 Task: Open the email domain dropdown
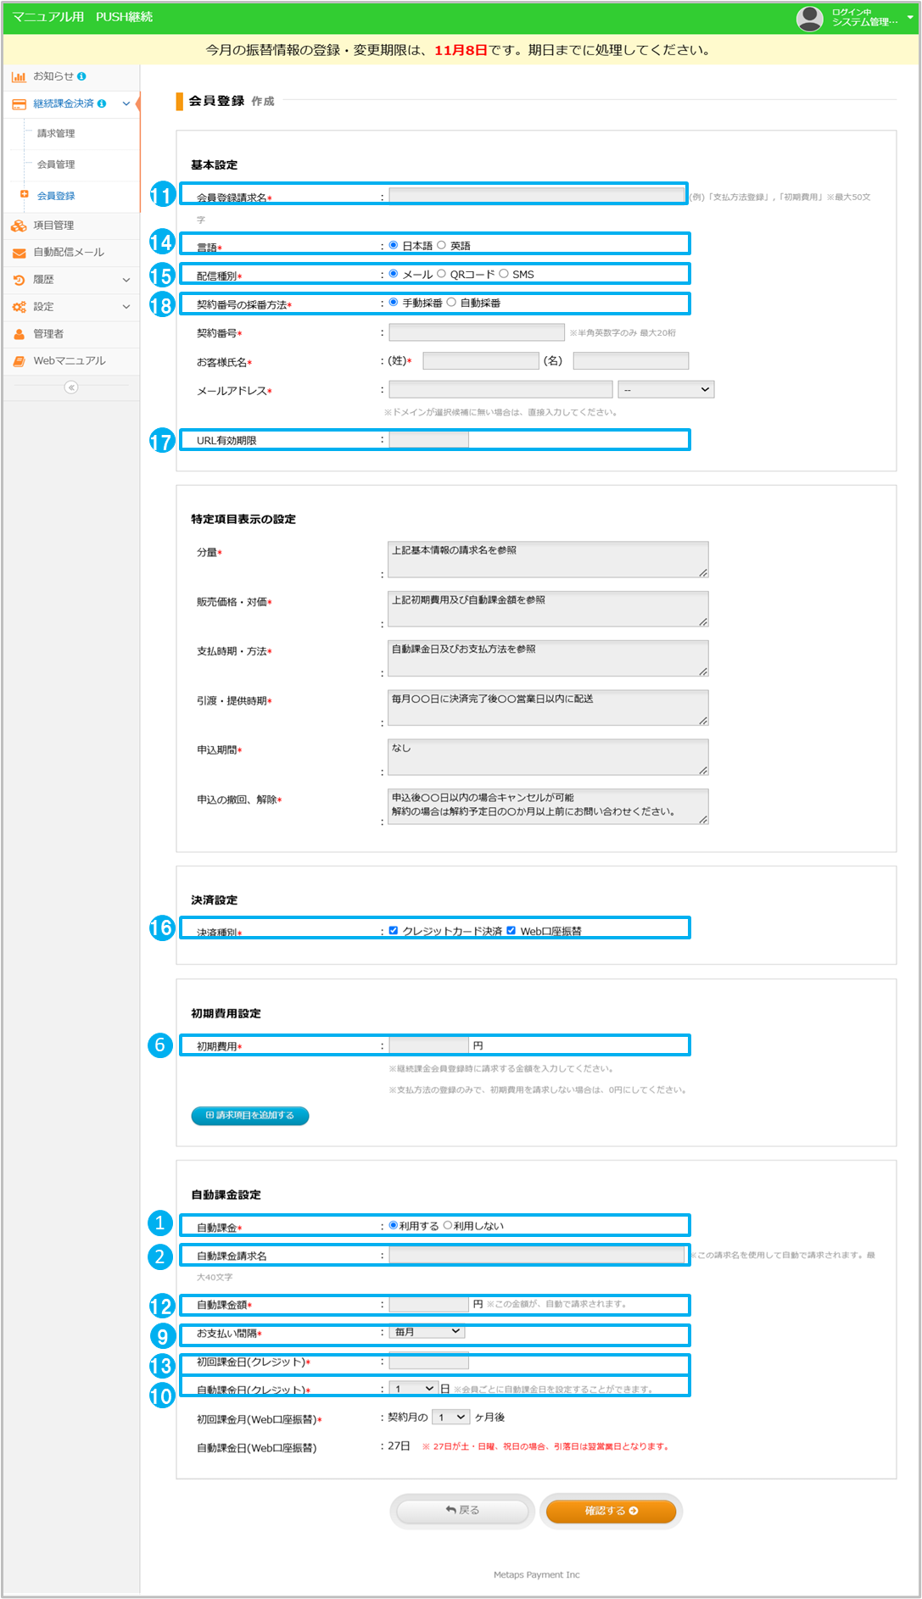[x=666, y=389]
